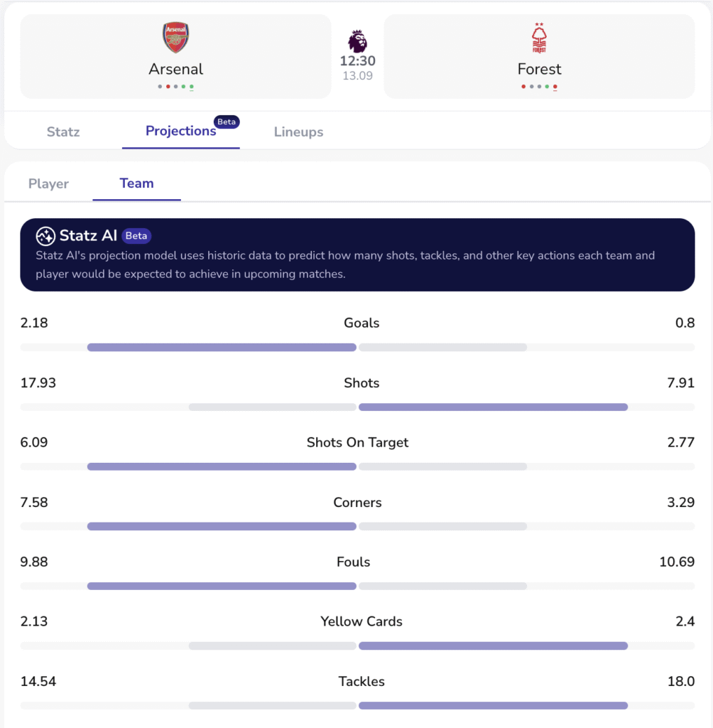Click the Nottingham Forest club crest icon
The image size is (713, 728).
tap(539, 38)
